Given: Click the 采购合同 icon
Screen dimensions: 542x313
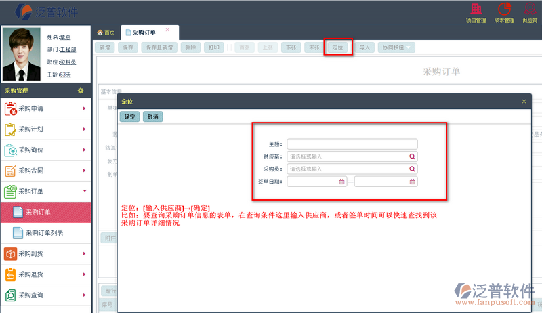Looking at the screenshot, I should tap(10, 171).
